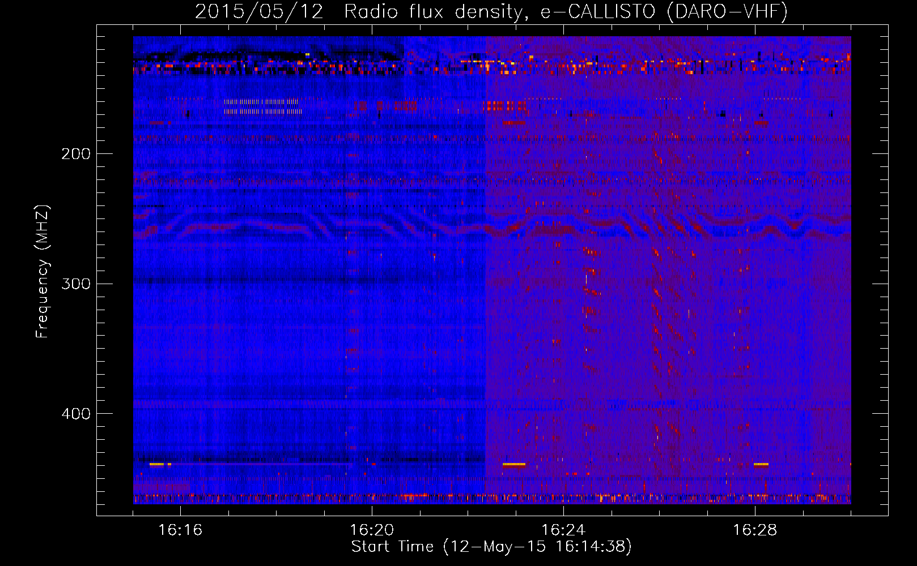The height and width of the screenshot is (566, 917).
Task: Select the 300 frequency axis label
Action: [75, 284]
